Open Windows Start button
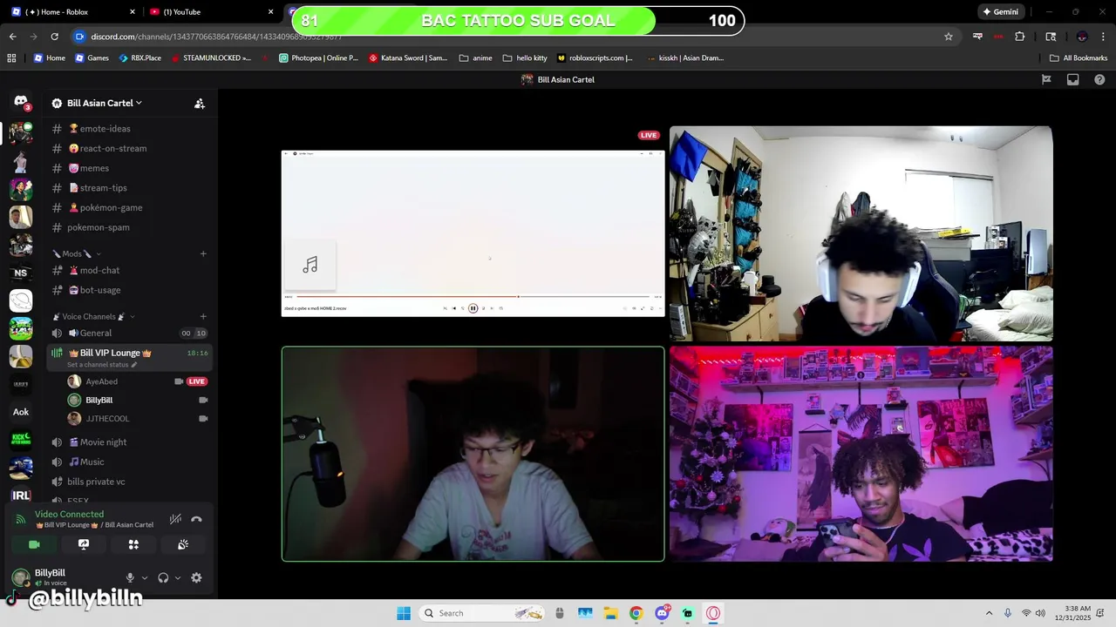The height and width of the screenshot is (627, 1116). (x=404, y=613)
